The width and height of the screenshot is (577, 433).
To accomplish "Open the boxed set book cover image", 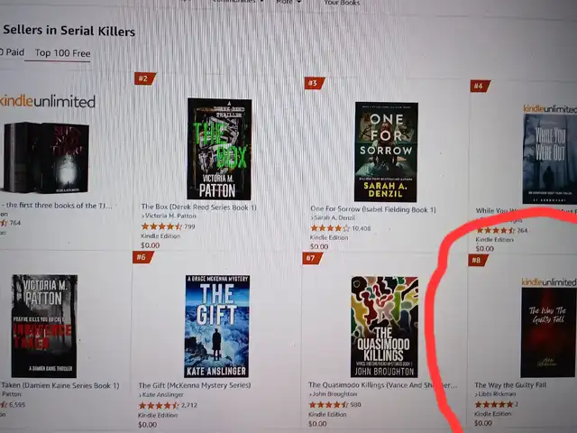I will click(46, 158).
